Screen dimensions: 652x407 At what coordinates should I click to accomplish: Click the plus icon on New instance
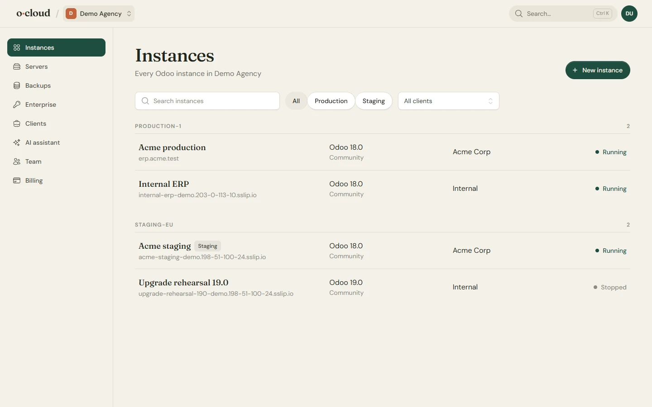[x=575, y=70]
